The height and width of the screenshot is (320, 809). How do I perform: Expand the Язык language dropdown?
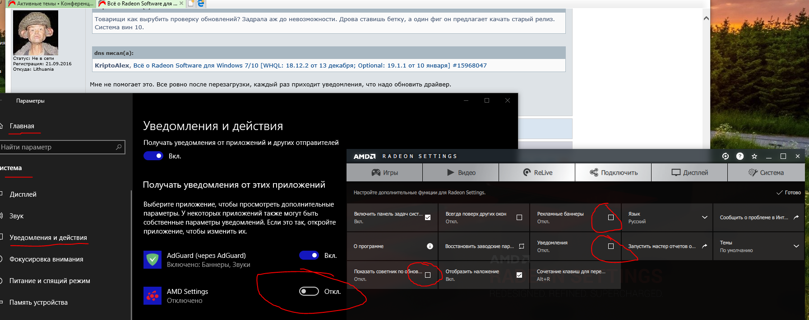705,217
